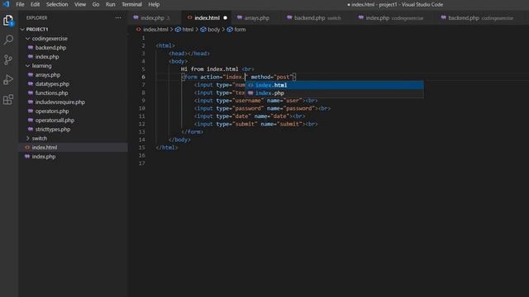Open the Run and Debug view
This screenshot has width=529, height=297.
click(x=8, y=79)
